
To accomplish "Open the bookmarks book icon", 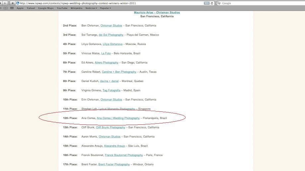I will pyautogui.click(x=6, y=8).
